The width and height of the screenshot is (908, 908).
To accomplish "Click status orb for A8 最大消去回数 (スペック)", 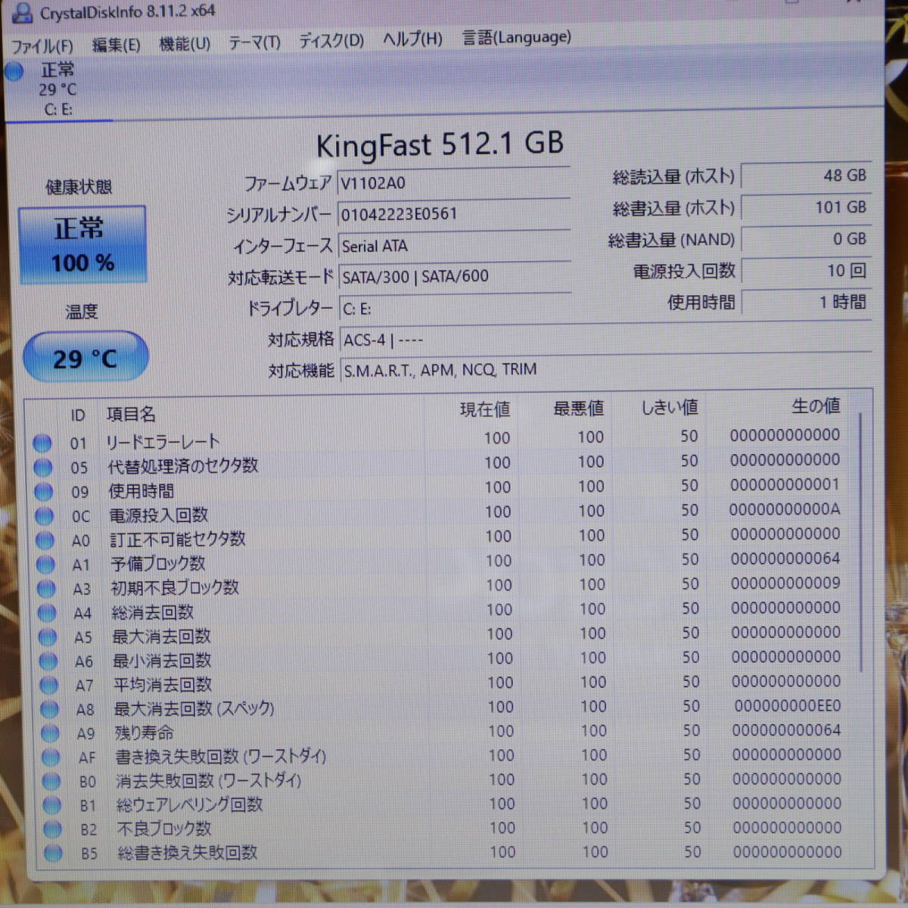I will click(x=49, y=709).
